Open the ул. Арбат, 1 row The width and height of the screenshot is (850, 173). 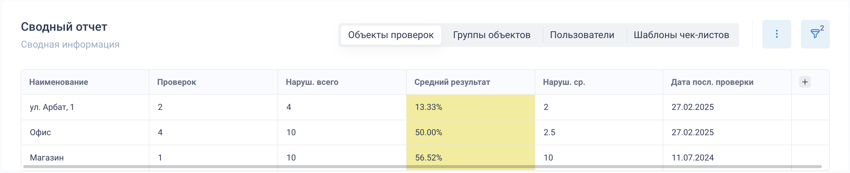point(425,107)
